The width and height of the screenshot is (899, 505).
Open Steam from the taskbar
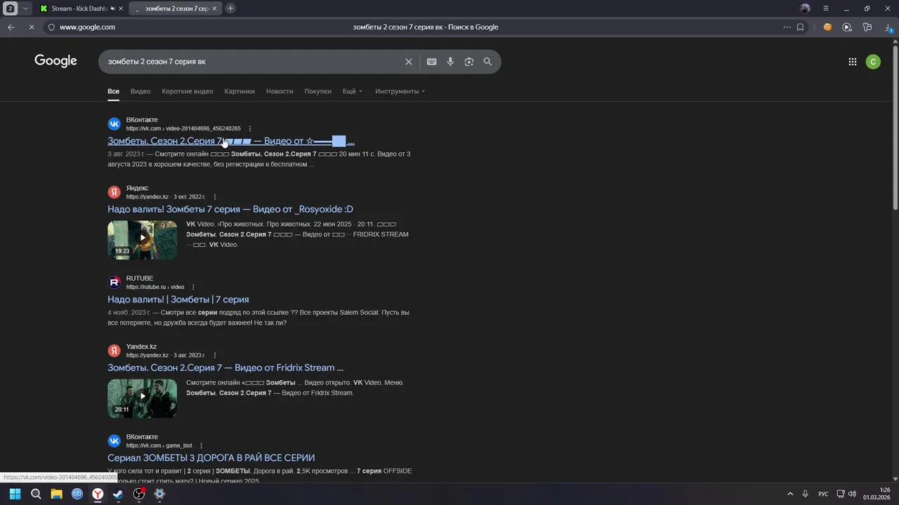point(118,494)
